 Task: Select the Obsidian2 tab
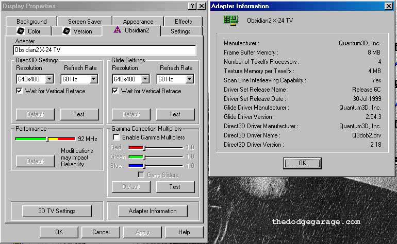pyautogui.click(x=131, y=30)
